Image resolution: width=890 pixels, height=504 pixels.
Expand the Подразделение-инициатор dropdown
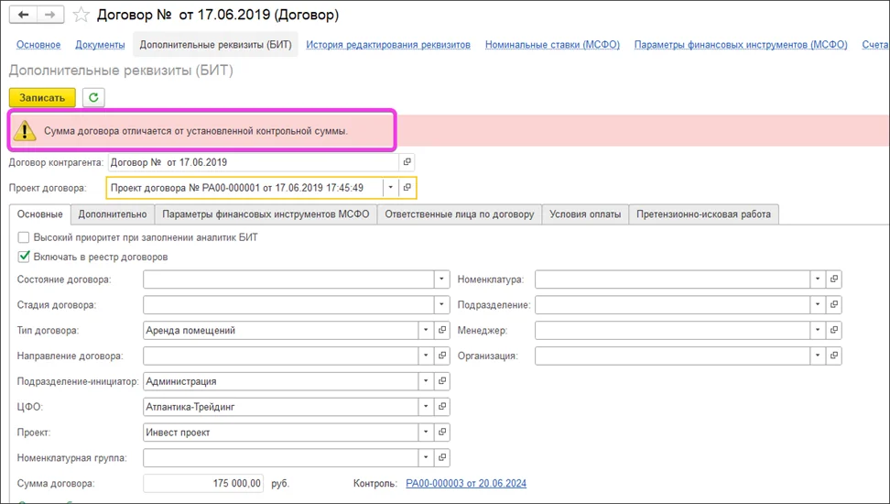(x=425, y=380)
